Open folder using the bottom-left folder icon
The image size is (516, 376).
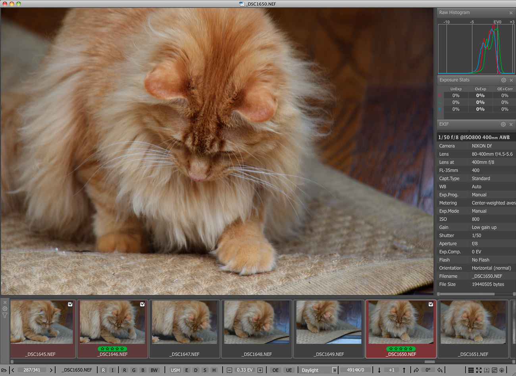4,370
